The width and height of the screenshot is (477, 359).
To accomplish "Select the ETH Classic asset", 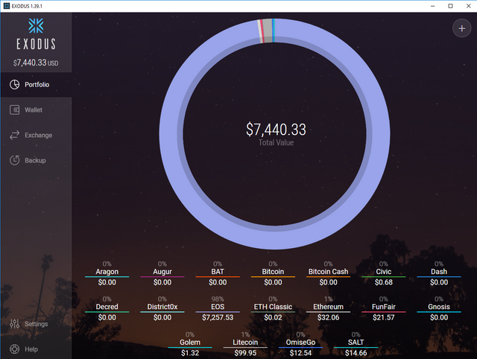I will (273, 307).
